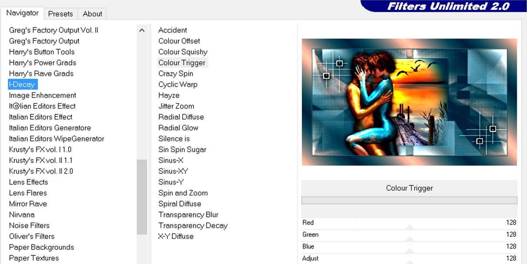Viewport: 527px width, 264px height.
Task: Select I-Decay filter category
Action: 22,84
